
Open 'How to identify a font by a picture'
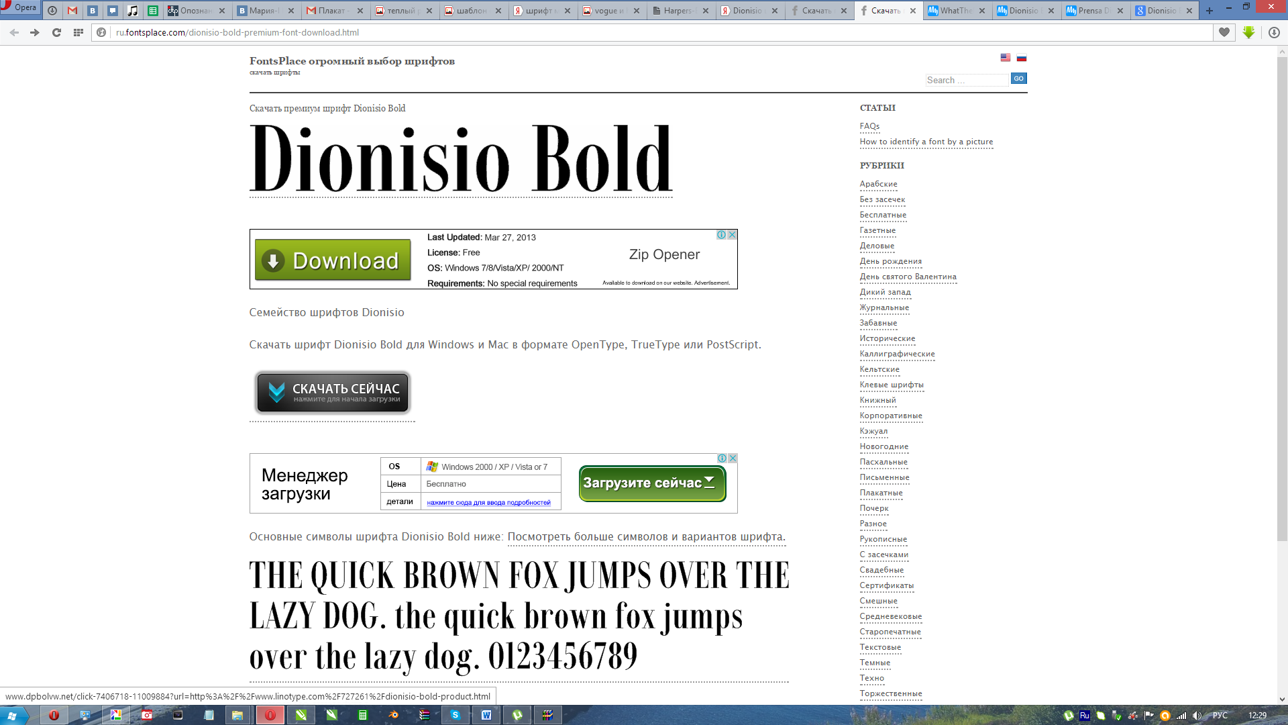(x=926, y=142)
